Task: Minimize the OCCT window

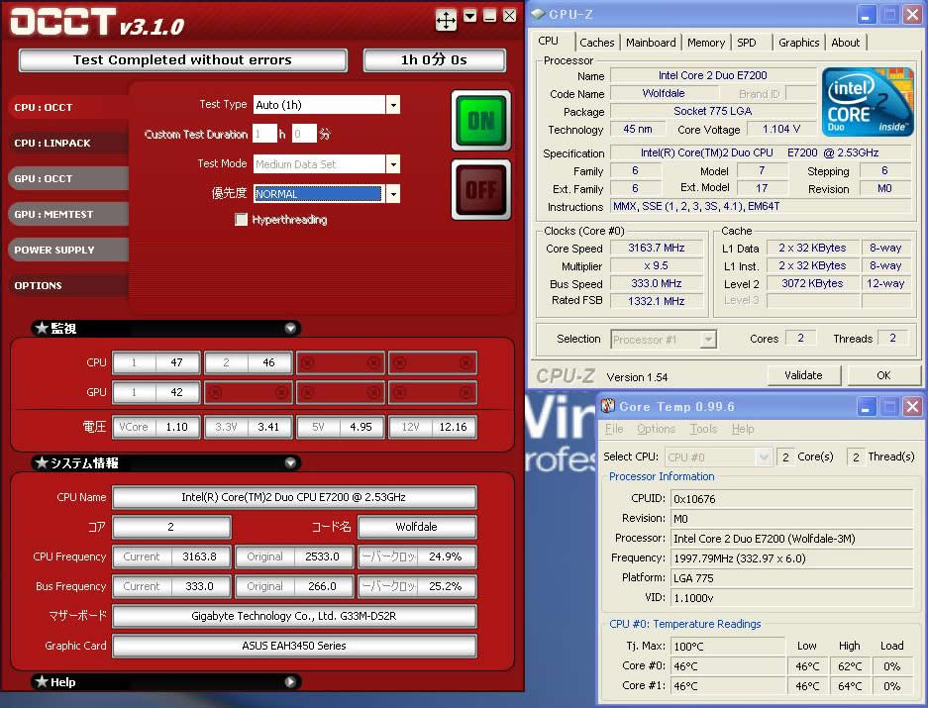Action: [x=489, y=16]
